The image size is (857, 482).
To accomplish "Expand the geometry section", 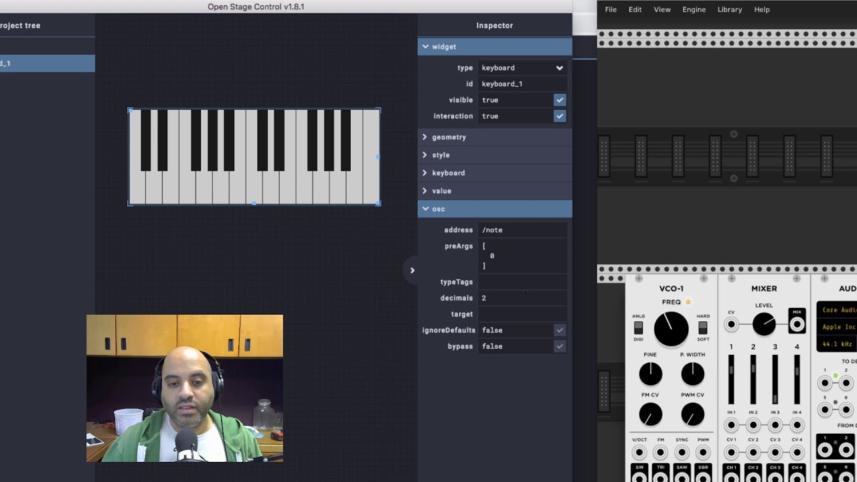I will 495,137.
